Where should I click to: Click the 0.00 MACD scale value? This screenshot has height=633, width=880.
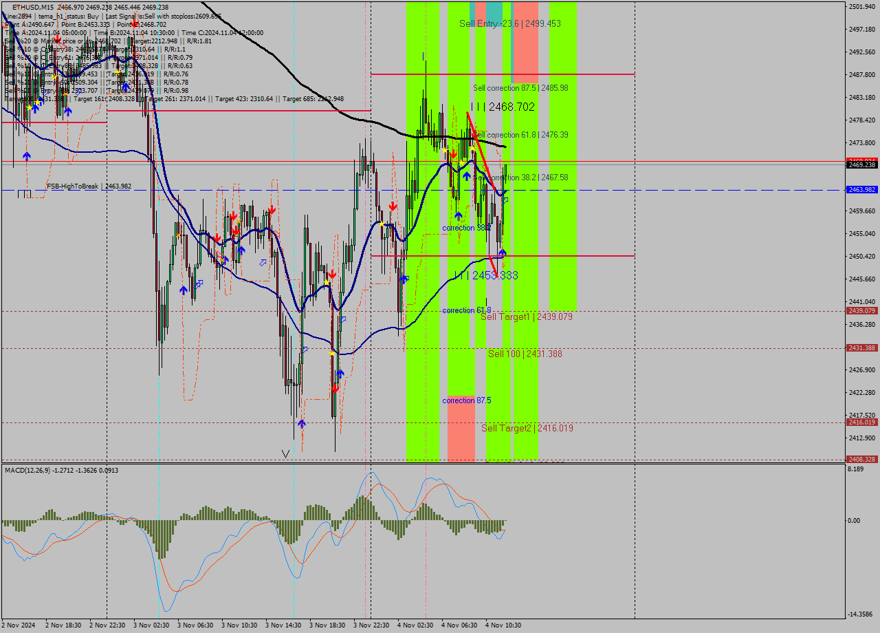pos(854,521)
